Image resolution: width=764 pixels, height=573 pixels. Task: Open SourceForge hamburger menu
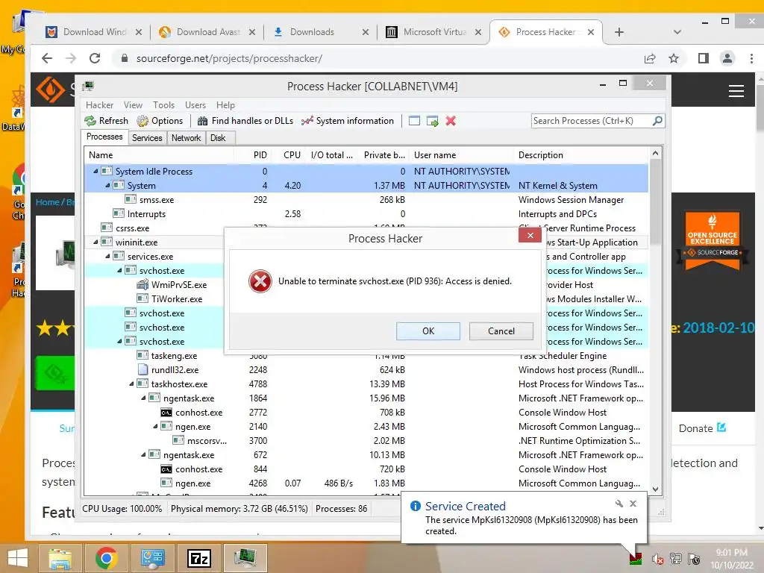point(736,90)
